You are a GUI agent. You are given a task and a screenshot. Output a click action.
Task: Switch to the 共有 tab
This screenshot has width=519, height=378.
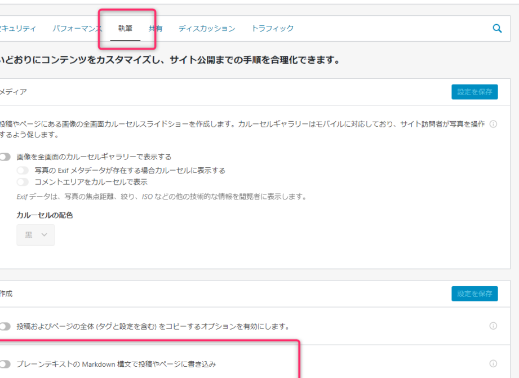[156, 28]
